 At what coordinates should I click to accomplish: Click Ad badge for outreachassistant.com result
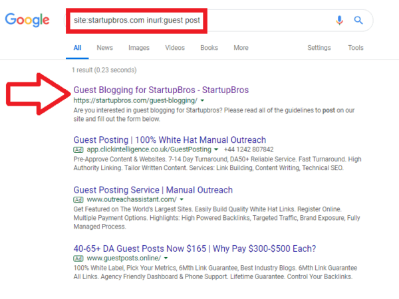click(78, 200)
